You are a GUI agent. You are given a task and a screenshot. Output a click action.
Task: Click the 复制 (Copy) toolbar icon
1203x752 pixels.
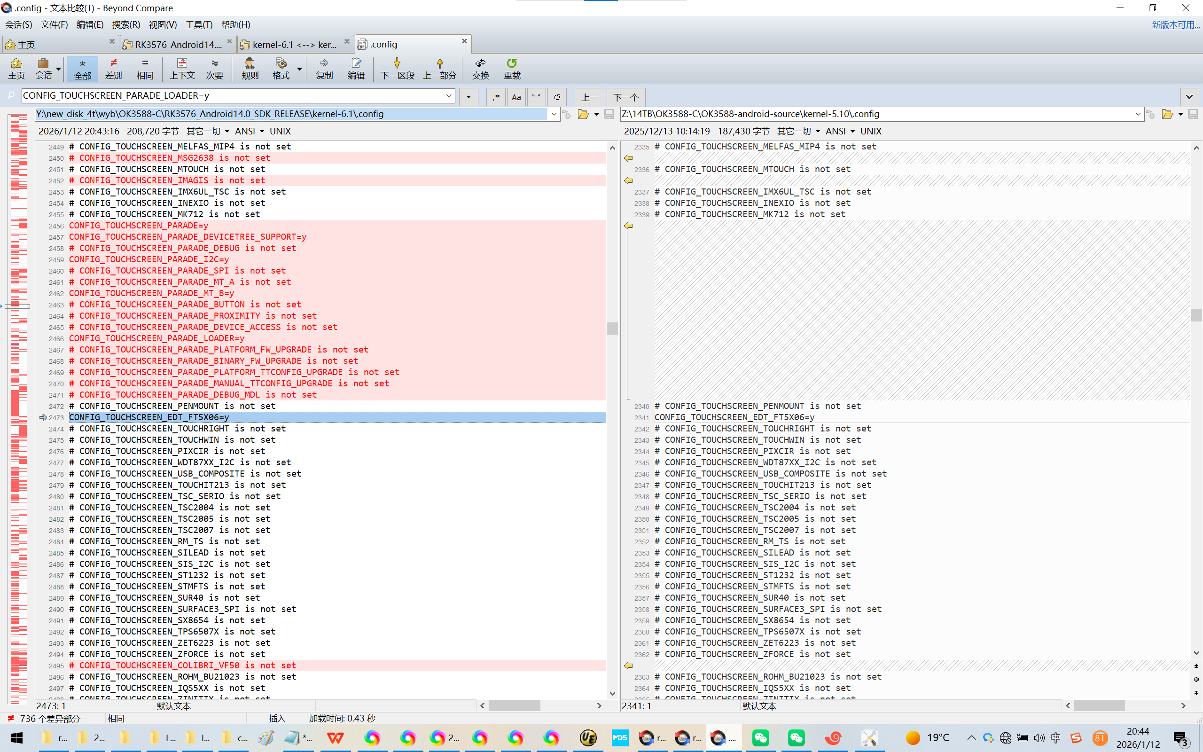[324, 68]
